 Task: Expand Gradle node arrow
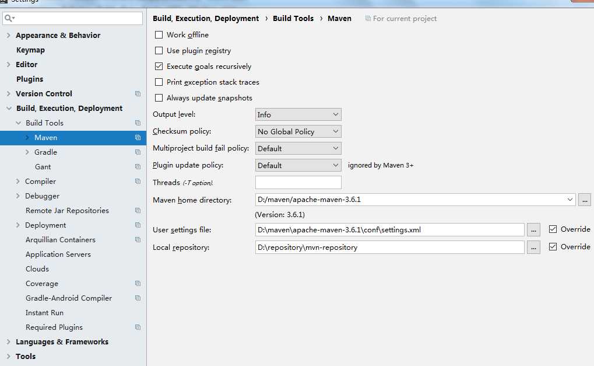(27, 152)
